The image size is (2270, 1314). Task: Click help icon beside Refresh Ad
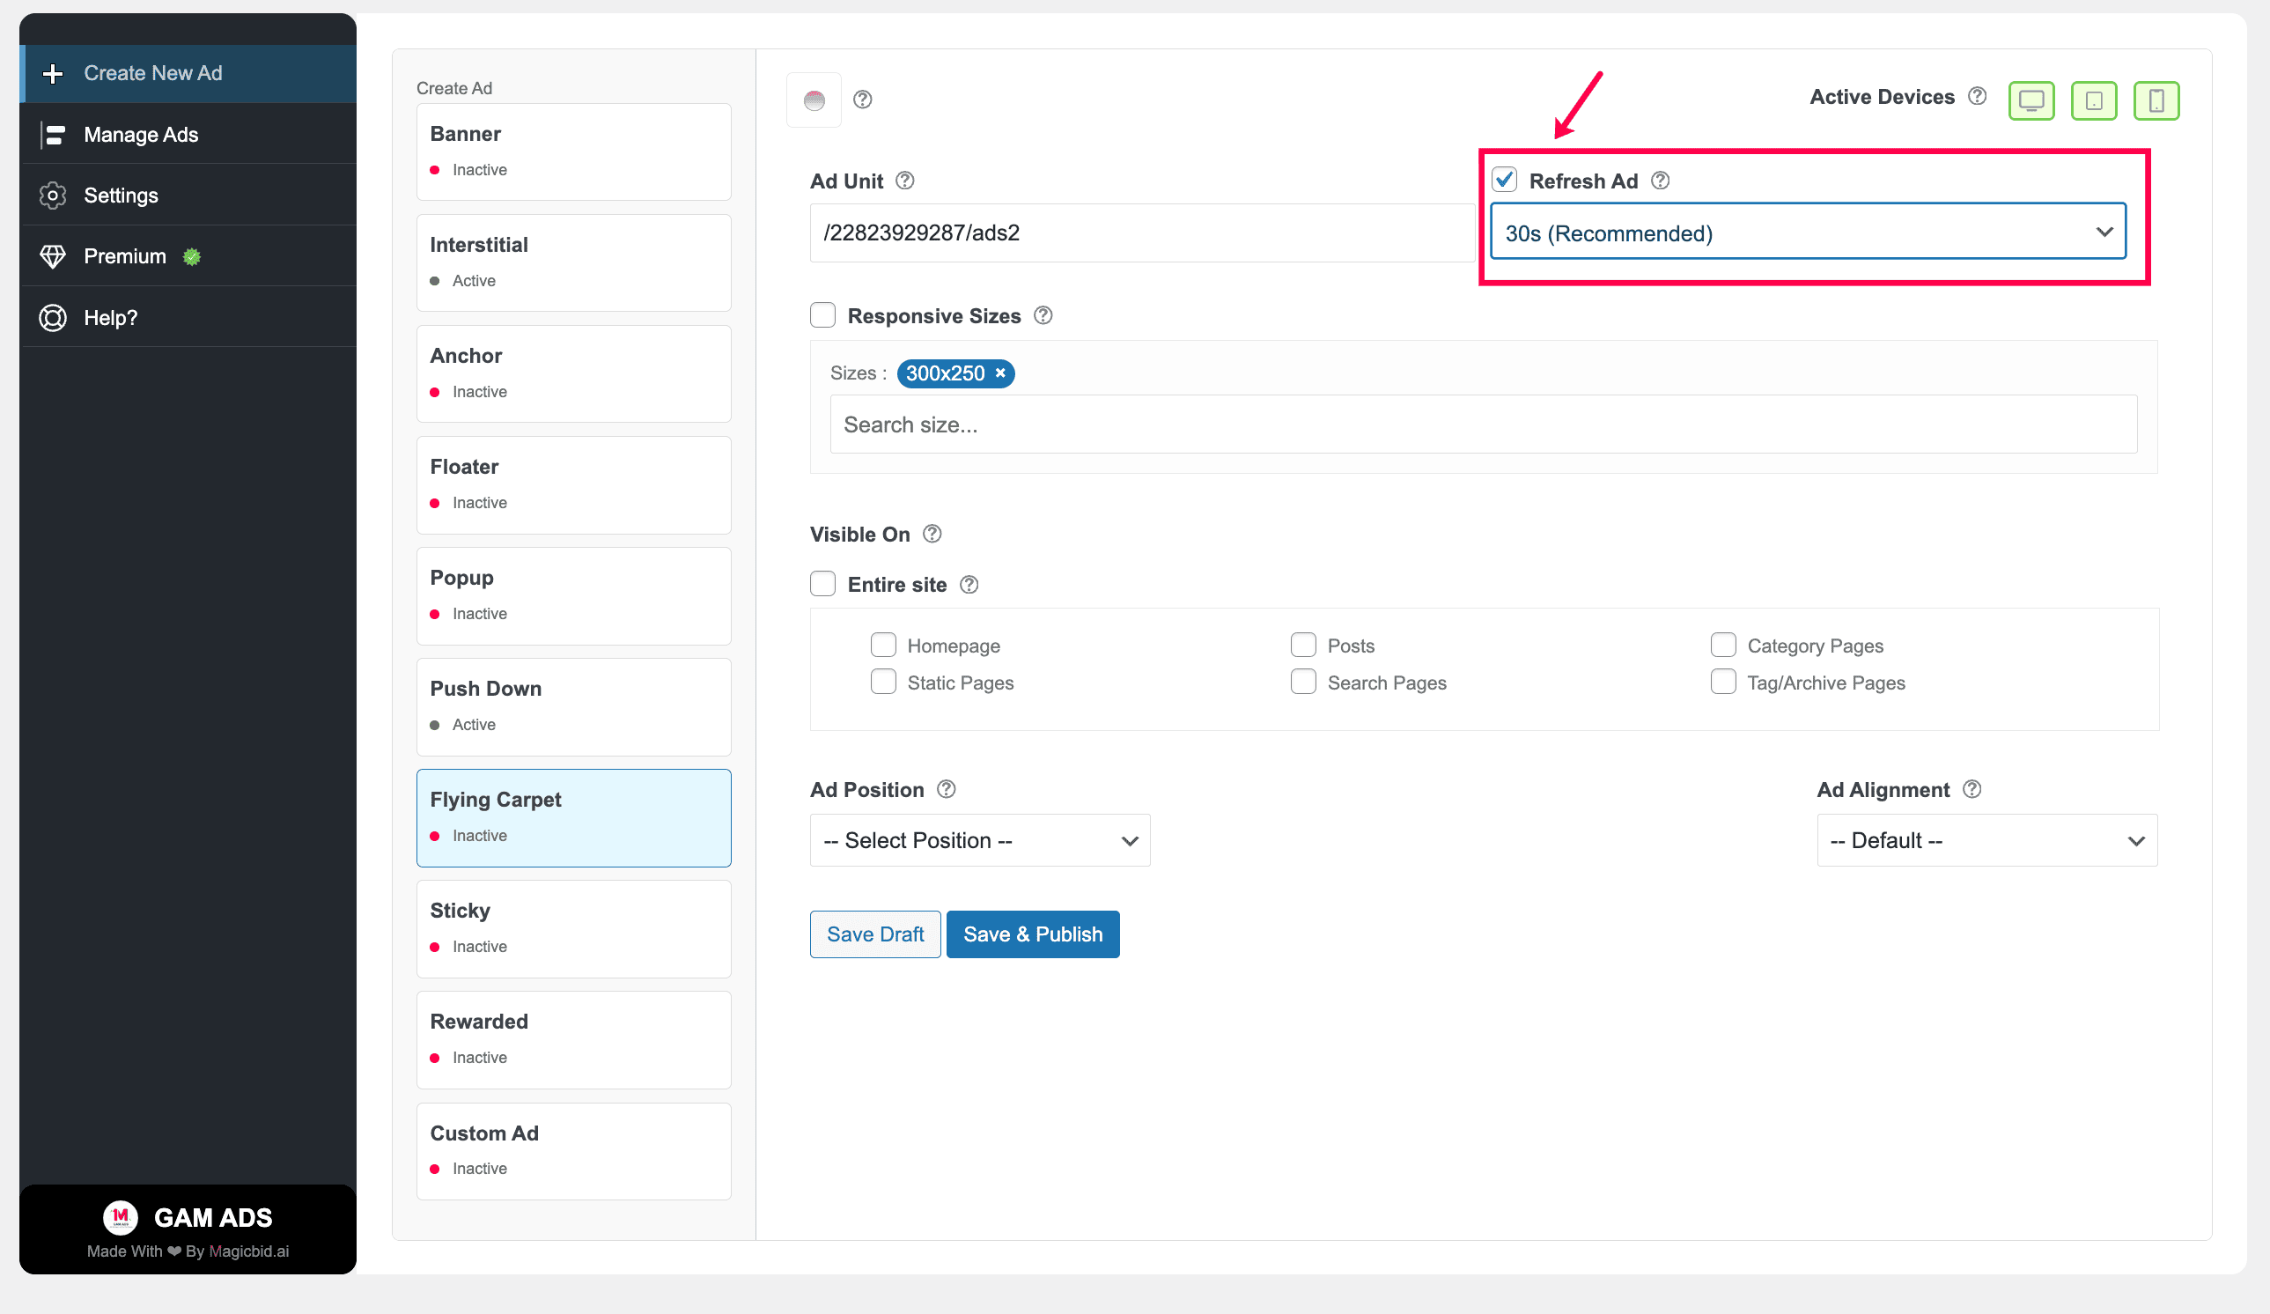pyautogui.click(x=1660, y=181)
